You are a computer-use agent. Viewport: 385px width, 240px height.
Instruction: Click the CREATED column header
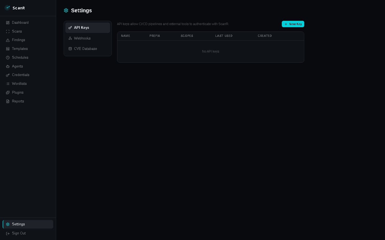point(265,36)
